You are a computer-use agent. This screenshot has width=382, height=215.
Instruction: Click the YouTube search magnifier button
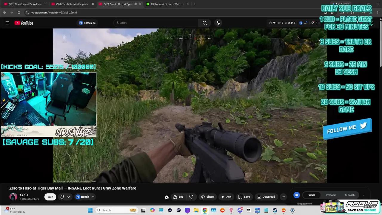(x=205, y=23)
